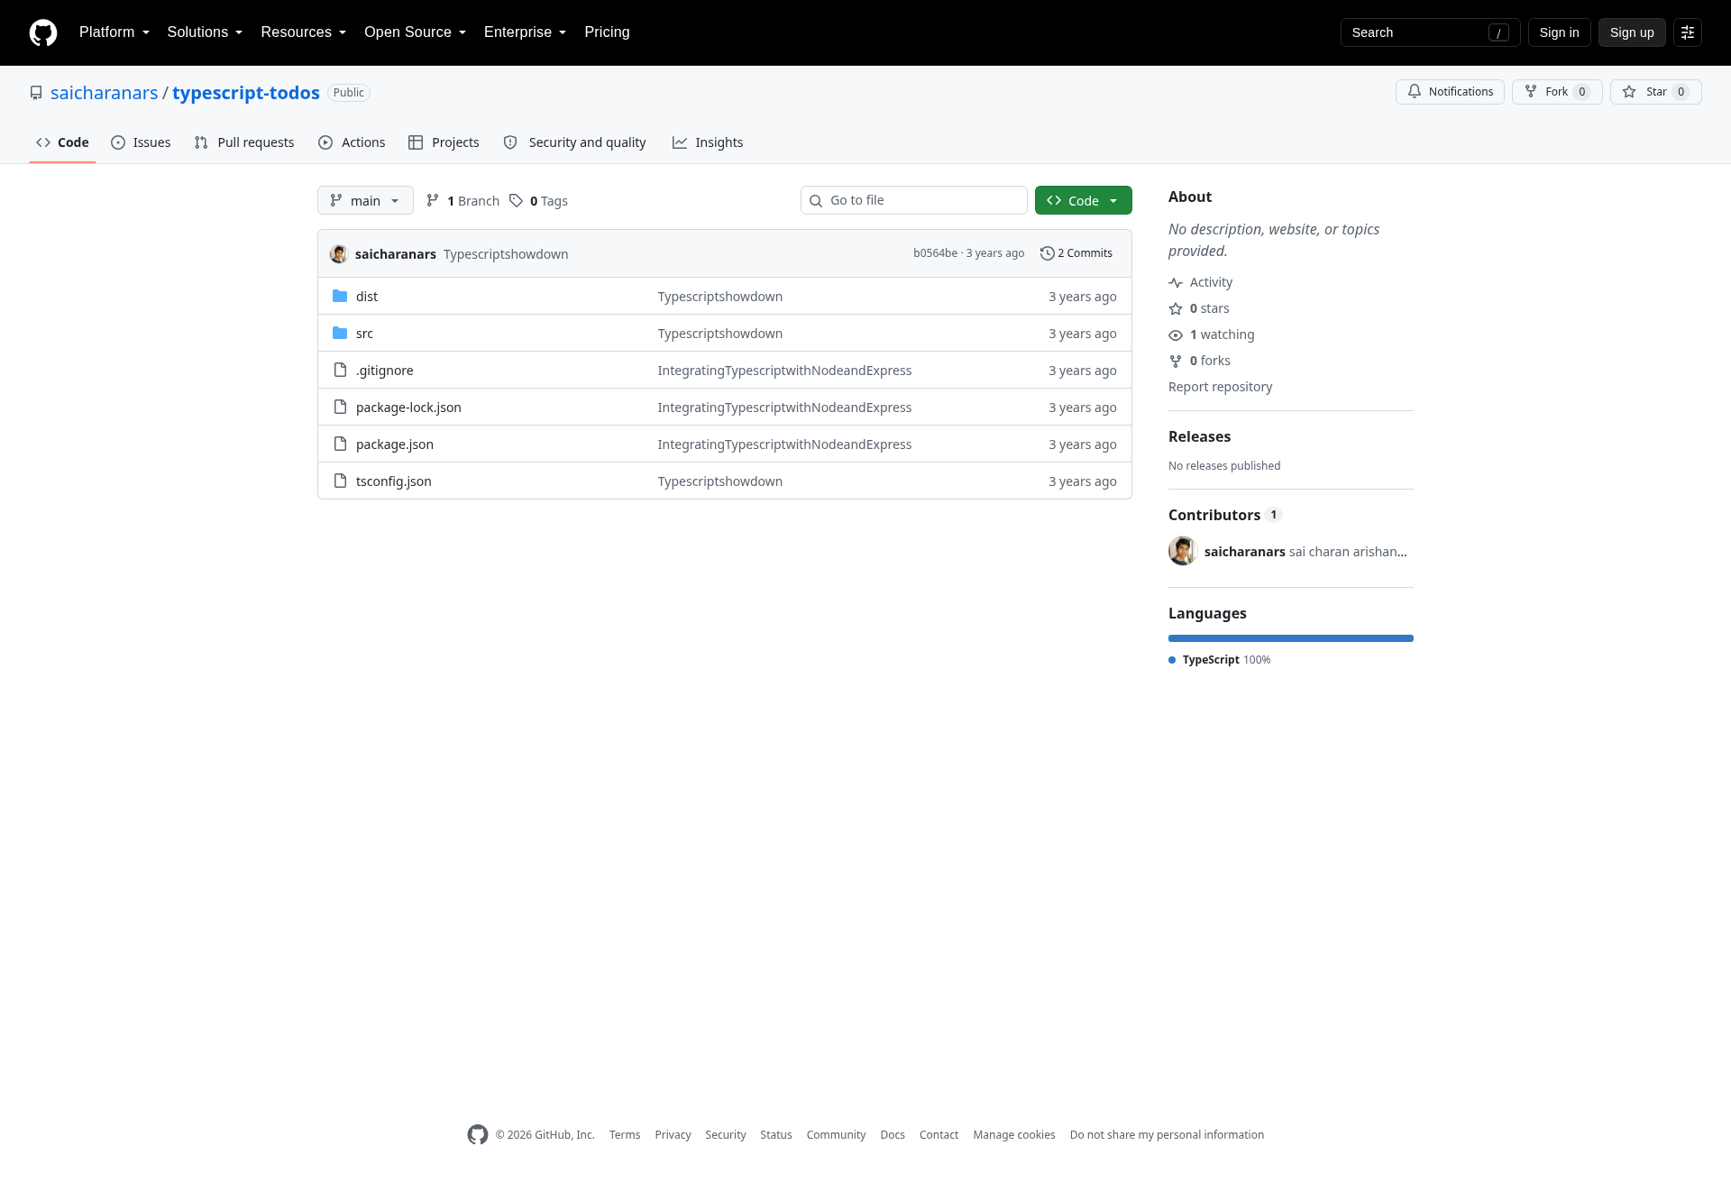The width and height of the screenshot is (1731, 1182).
Task: Switch to the Actions tab
Action: click(x=352, y=142)
